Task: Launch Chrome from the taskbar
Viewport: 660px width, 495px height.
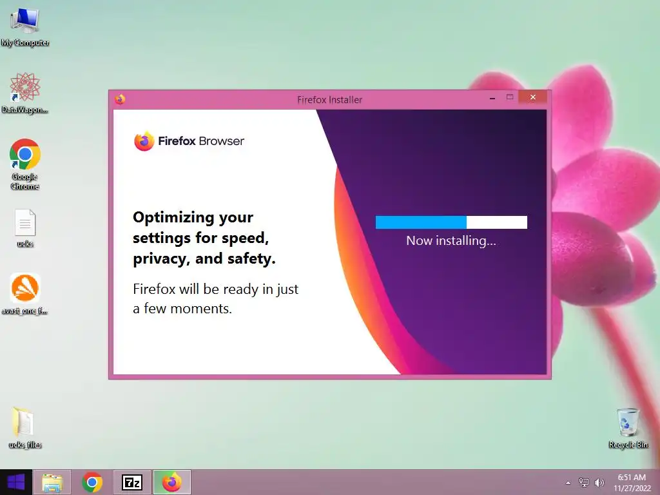Action: pyautogui.click(x=92, y=482)
